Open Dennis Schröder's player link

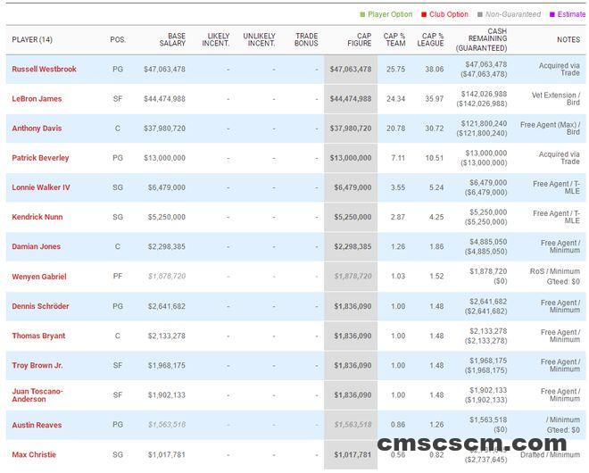point(40,306)
